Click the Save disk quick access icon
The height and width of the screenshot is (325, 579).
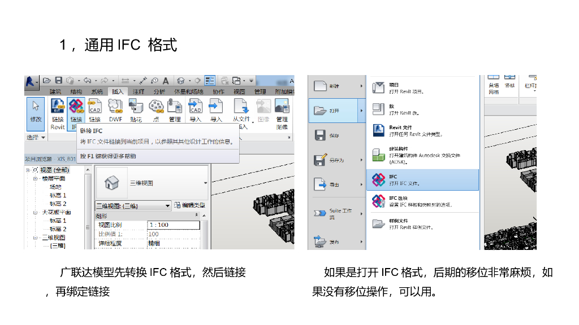[58, 80]
